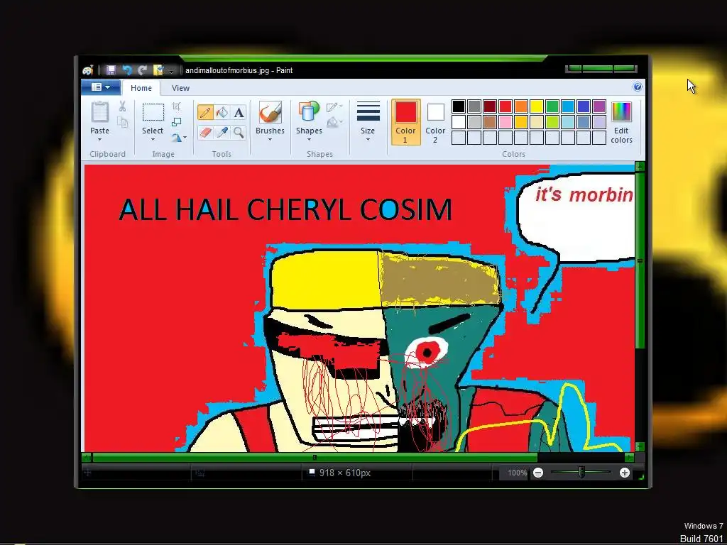This screenshot has width=727, height=545.
Task: Pick the purple color swatch
Action: tap(599, 106)
